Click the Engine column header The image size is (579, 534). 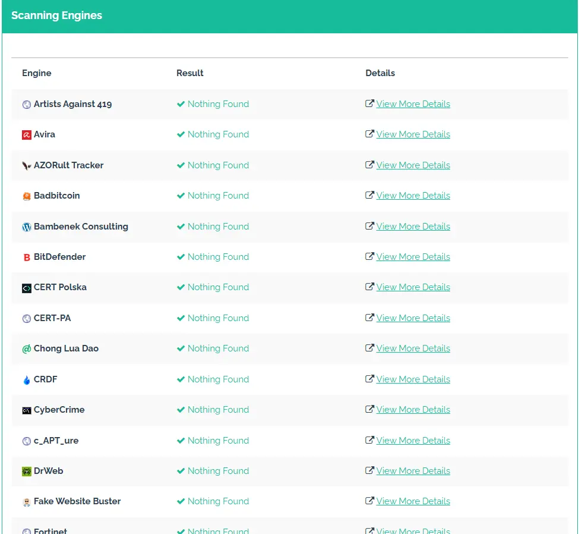tap(37, 73)
